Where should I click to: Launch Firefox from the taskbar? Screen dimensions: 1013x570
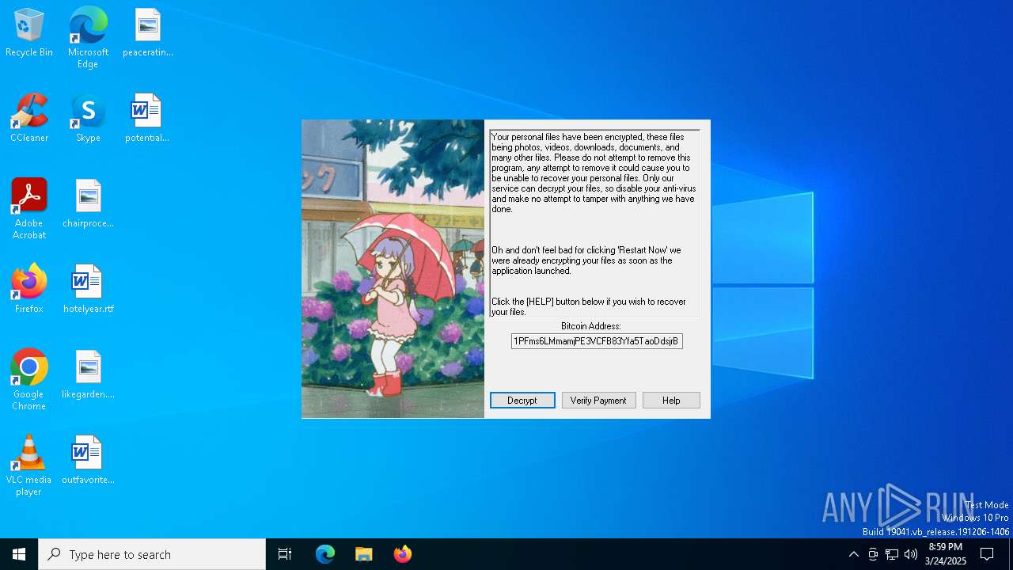point(403,554)
